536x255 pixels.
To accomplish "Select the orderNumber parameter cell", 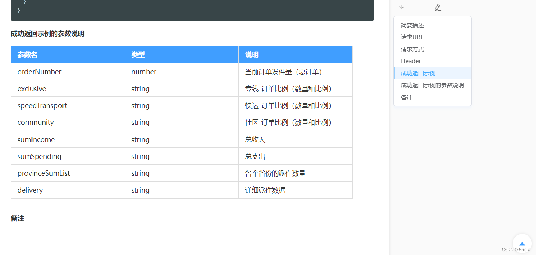I will point(68,72).
